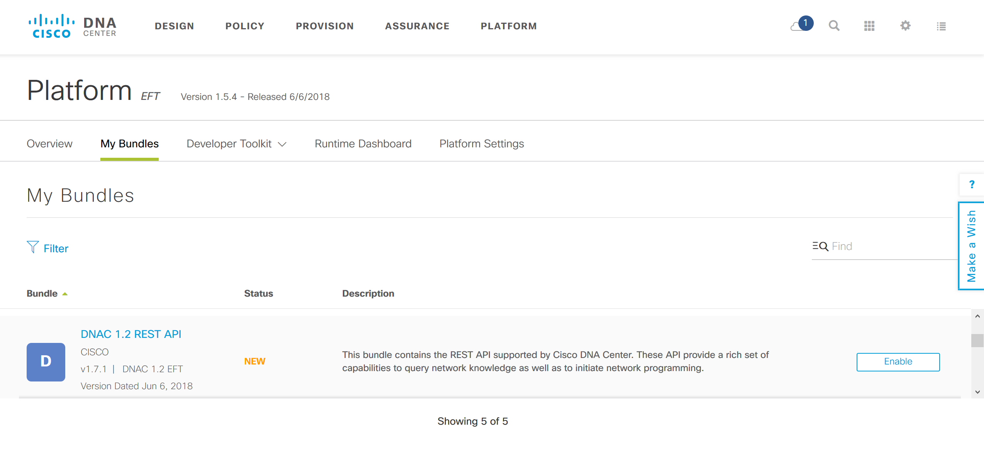Click the blue D bundle thumbnail
Screen dimensions: 984x454
(46, 362)
